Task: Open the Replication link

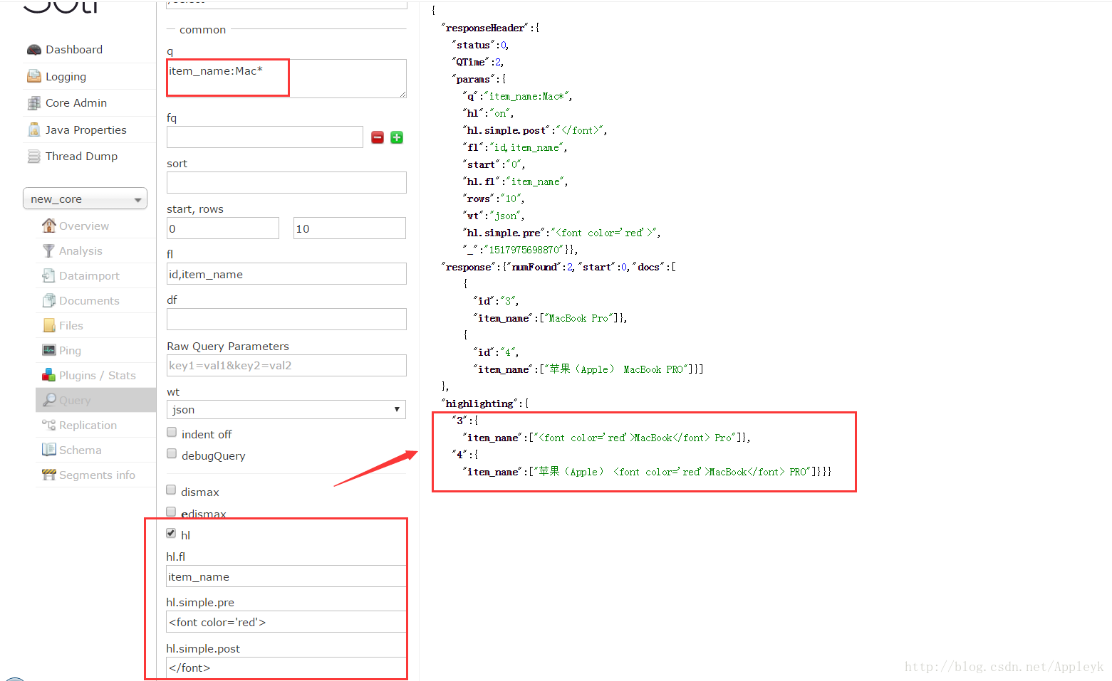Action: tap(88, 426)
